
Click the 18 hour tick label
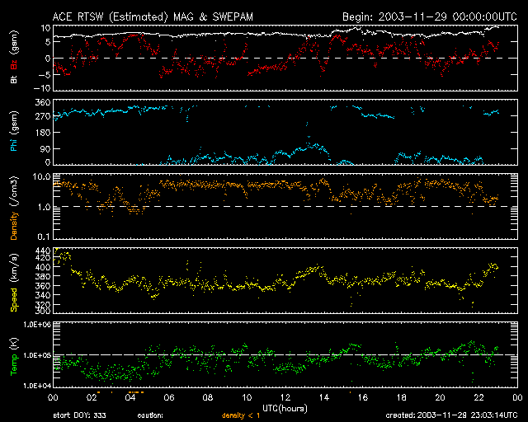[x=399, y=397]
